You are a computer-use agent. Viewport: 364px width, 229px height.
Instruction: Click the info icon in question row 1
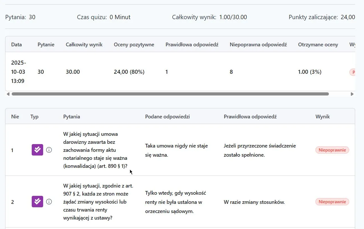(49, 150)
